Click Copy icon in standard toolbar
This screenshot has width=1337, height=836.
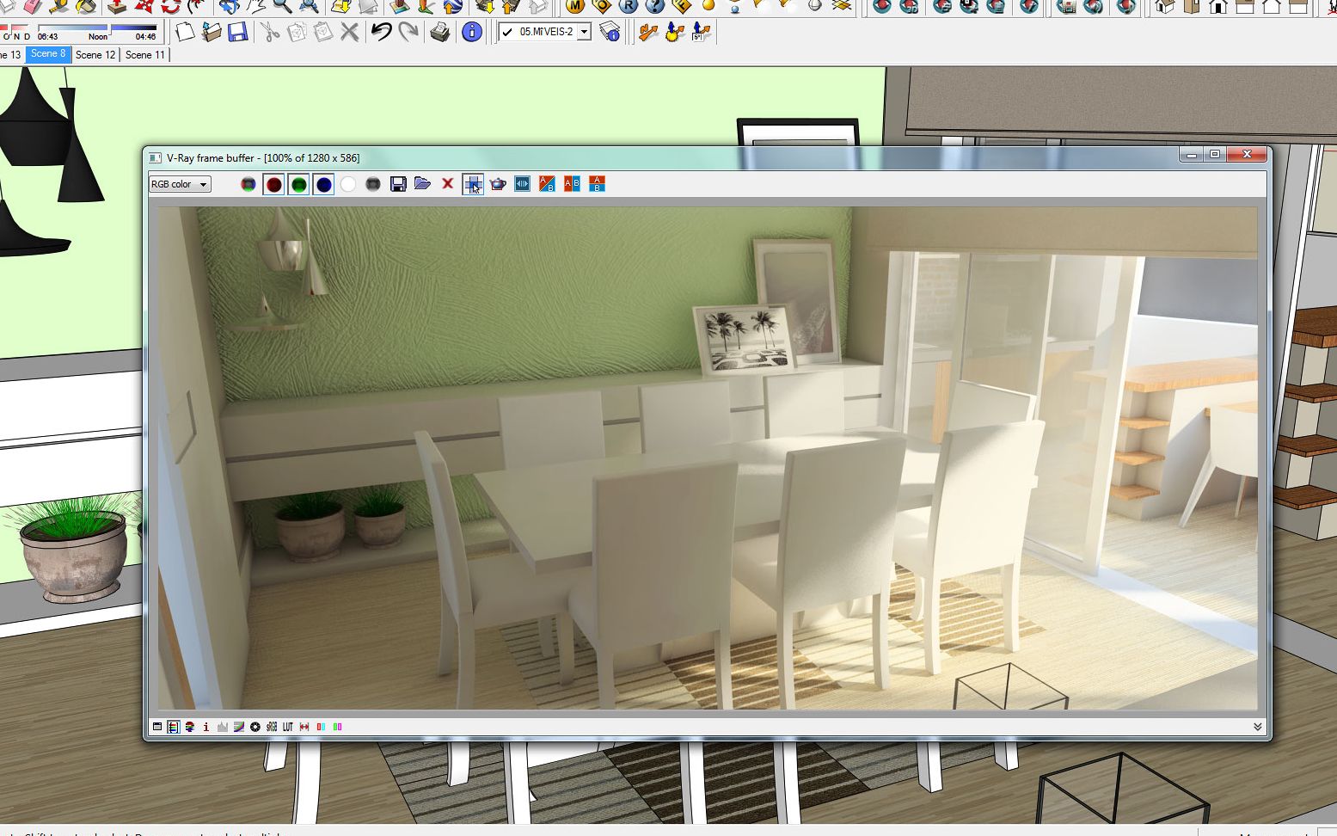(297, 32)
